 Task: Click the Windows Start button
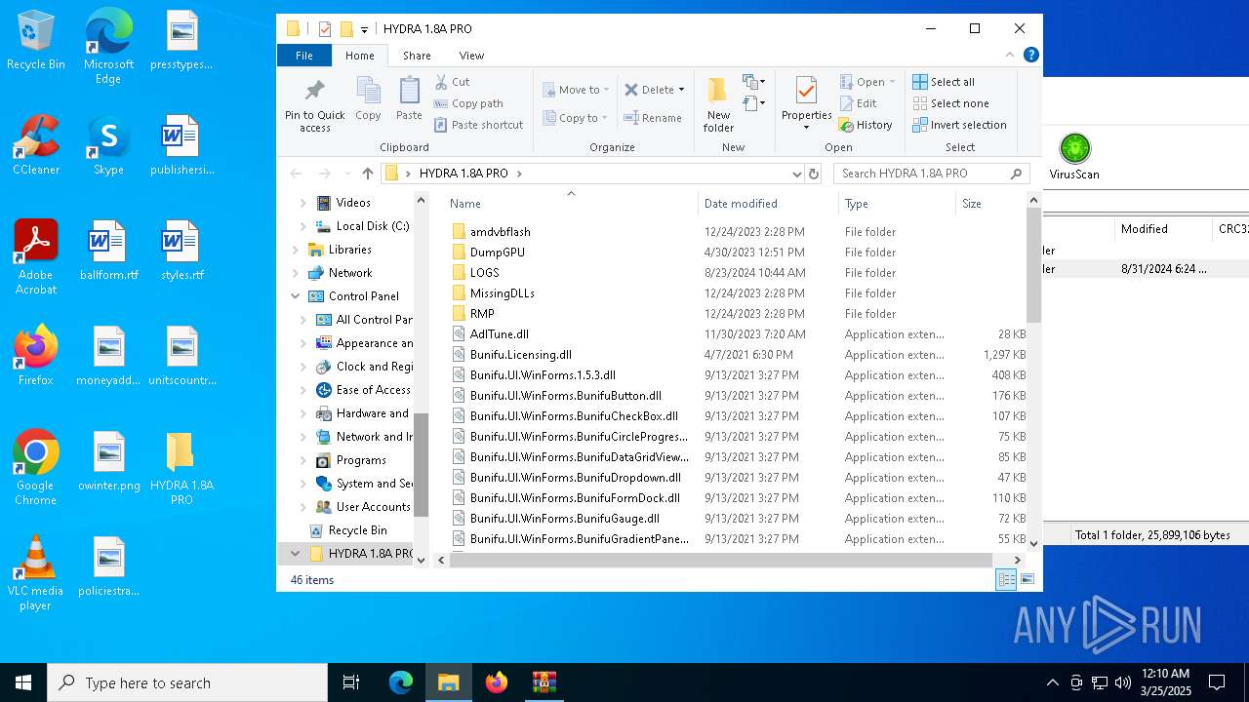pyautogui.click(x=23, y=682)
